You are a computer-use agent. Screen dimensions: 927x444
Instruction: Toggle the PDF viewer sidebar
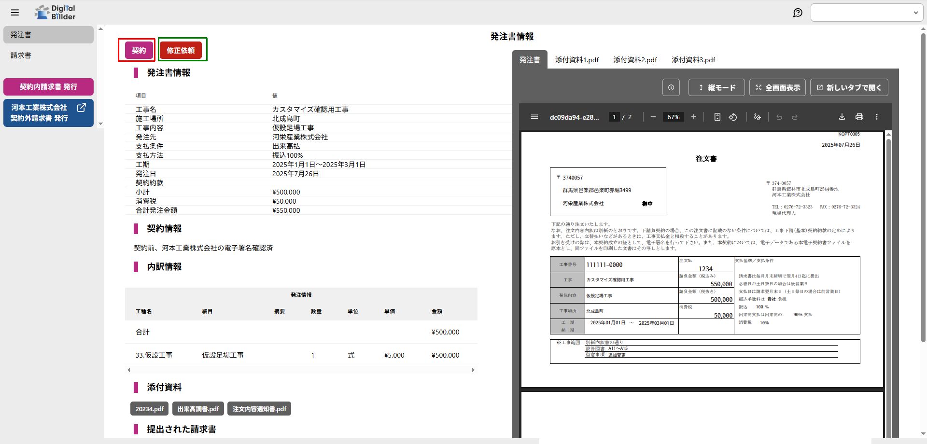coord(534,117)
